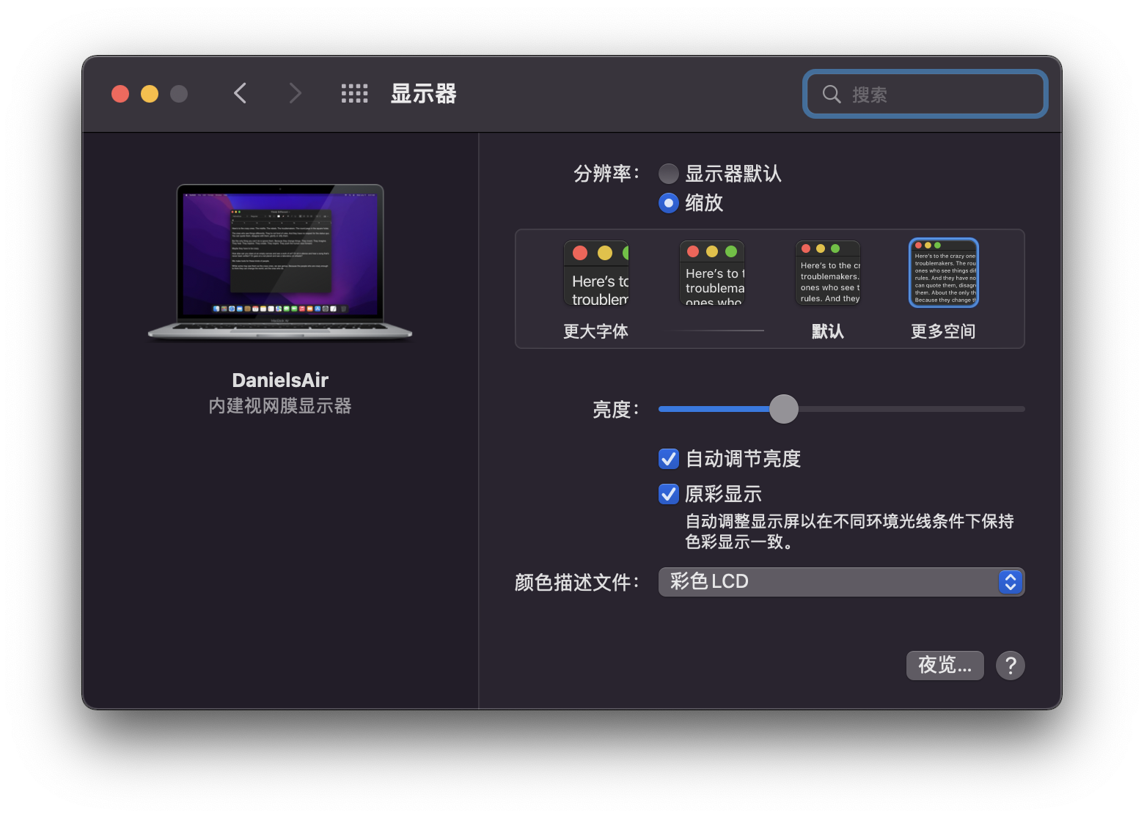Click the forward navigation arrow
The height and width of the screenshot is (818, 1144).
click(295, 93)
